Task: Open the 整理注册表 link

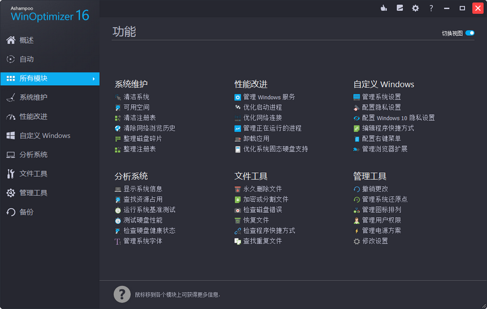Action: coord(139,149)
